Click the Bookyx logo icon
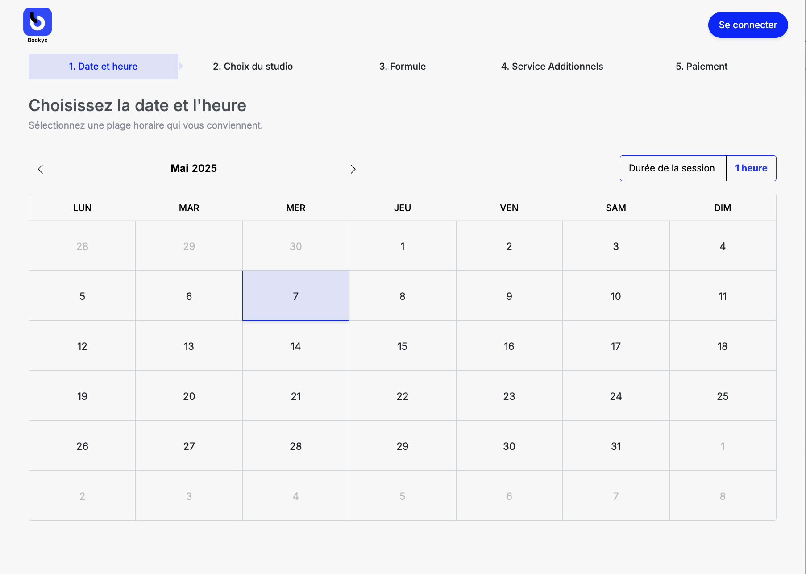The width and height of the screenshot is (806, 574). coord(37,21)
